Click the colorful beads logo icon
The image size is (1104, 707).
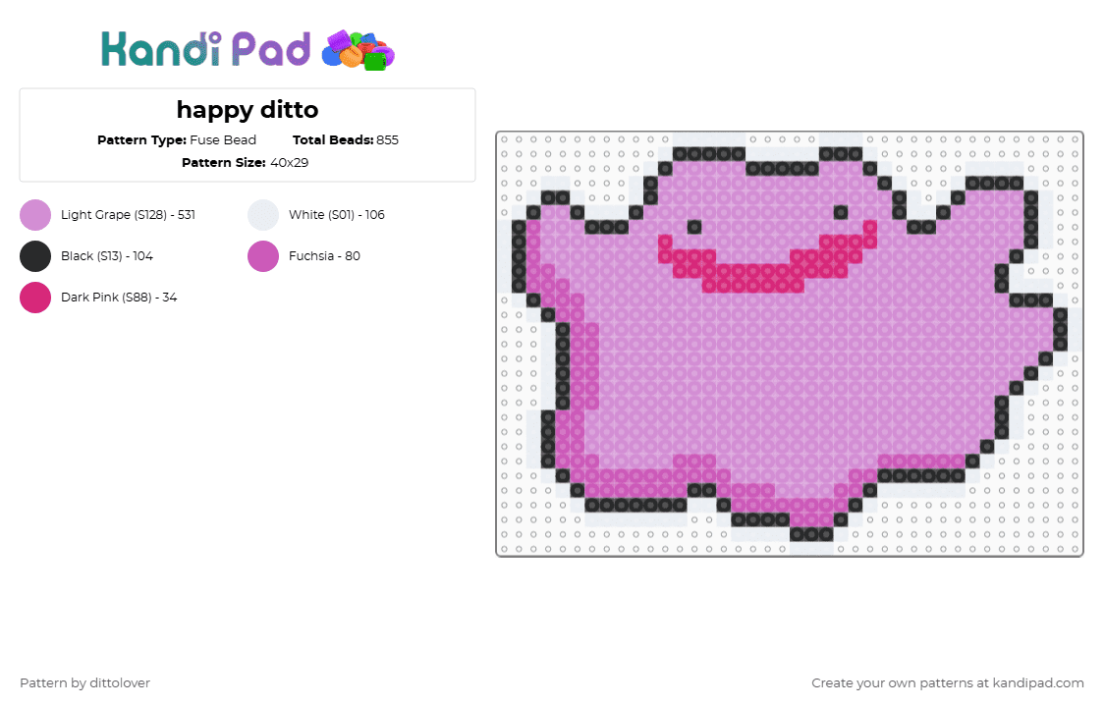pos(359,51)
